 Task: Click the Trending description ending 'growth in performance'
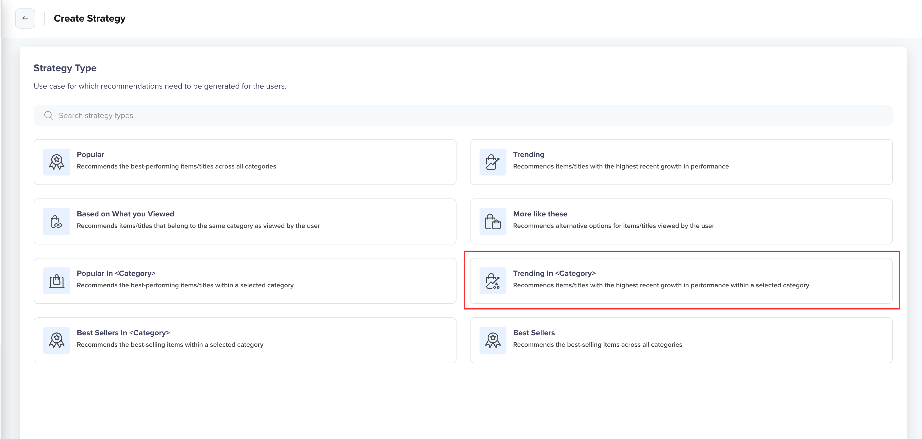[x=621, y=166]
